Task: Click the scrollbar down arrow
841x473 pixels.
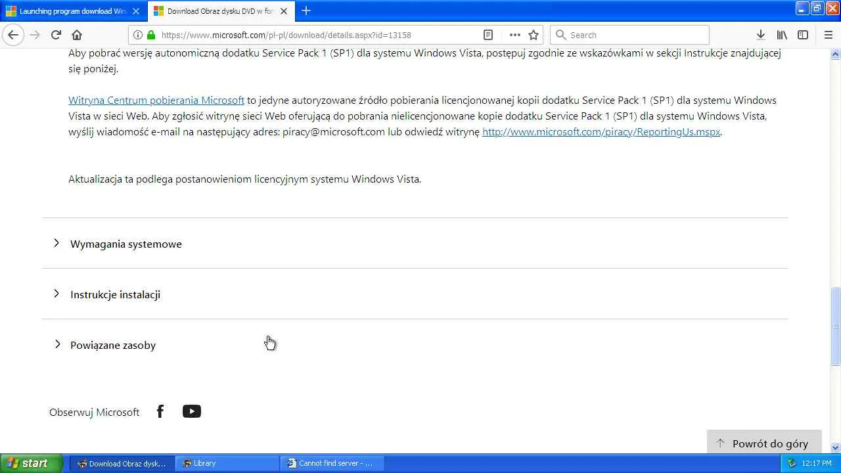Action: click(x=835, y=448)
